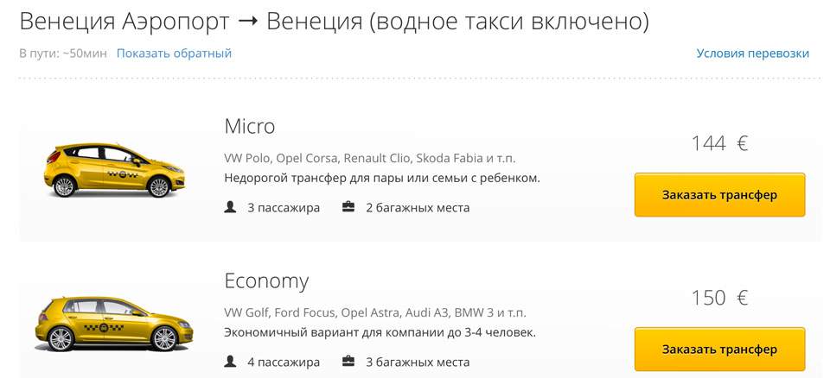Click the "4 пассажира" passenger count label
Image resolution: width=830 pixels, height=378 pixels.
point(284,362)
